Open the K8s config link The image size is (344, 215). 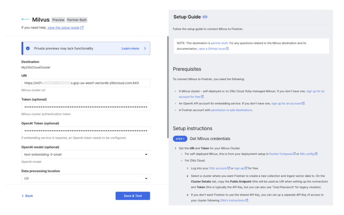[307, 154]
